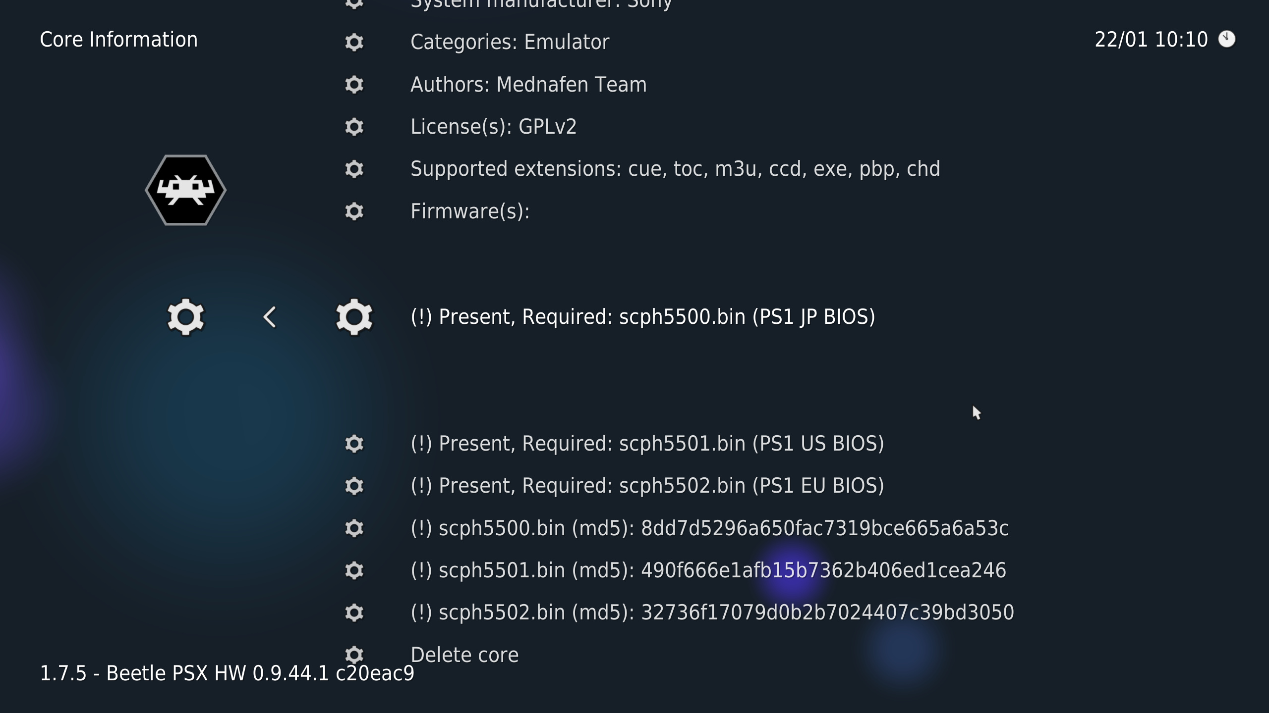
Task: Click the settings gear next to scph5501.bin MD5
Action: point(354,570)
